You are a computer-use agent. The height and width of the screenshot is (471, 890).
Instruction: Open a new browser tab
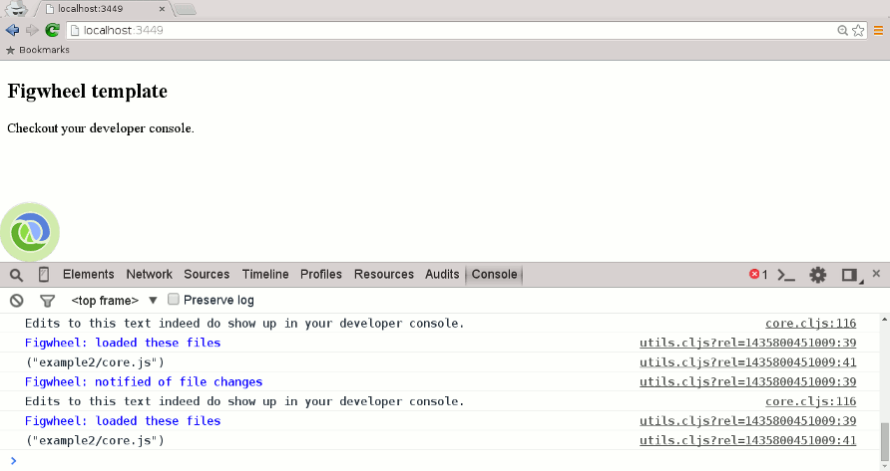(185, 9)
